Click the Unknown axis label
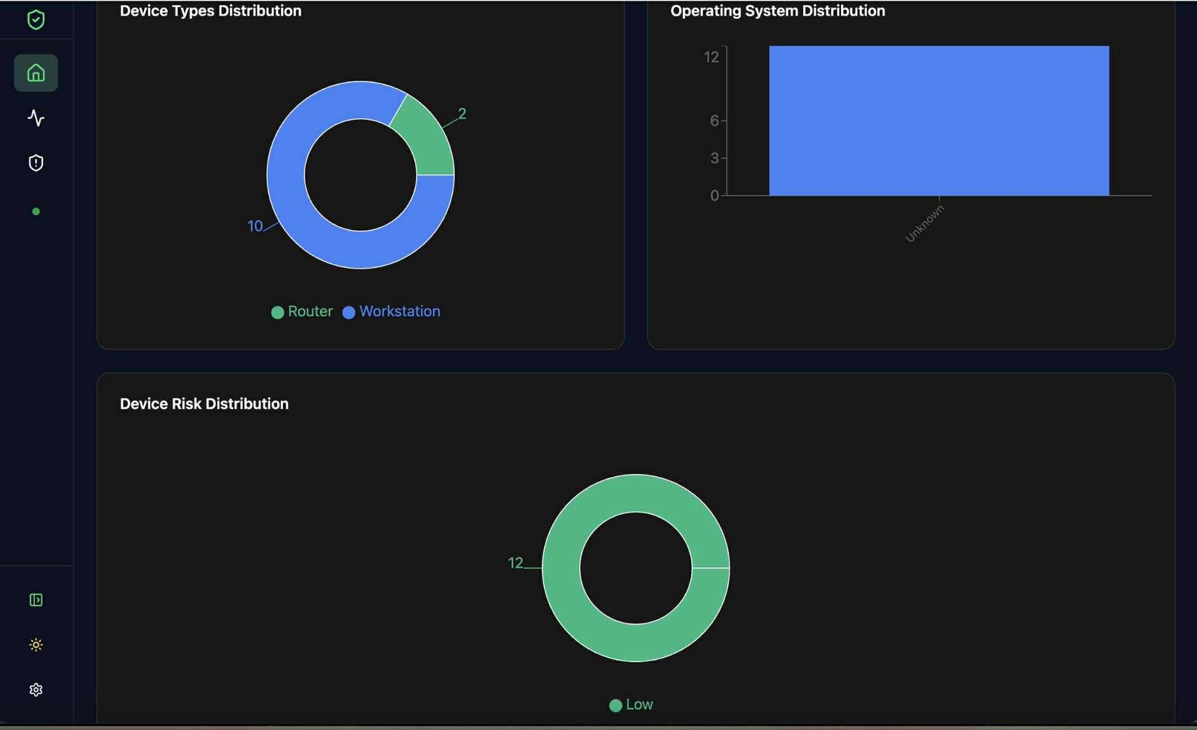1197x730 pixels. (x=925, y=224)
